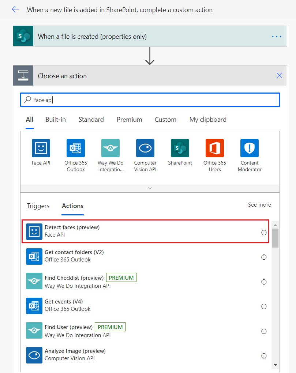Select the Office 365 Users connector
The image size is (296, 373).
coord(215,148)
